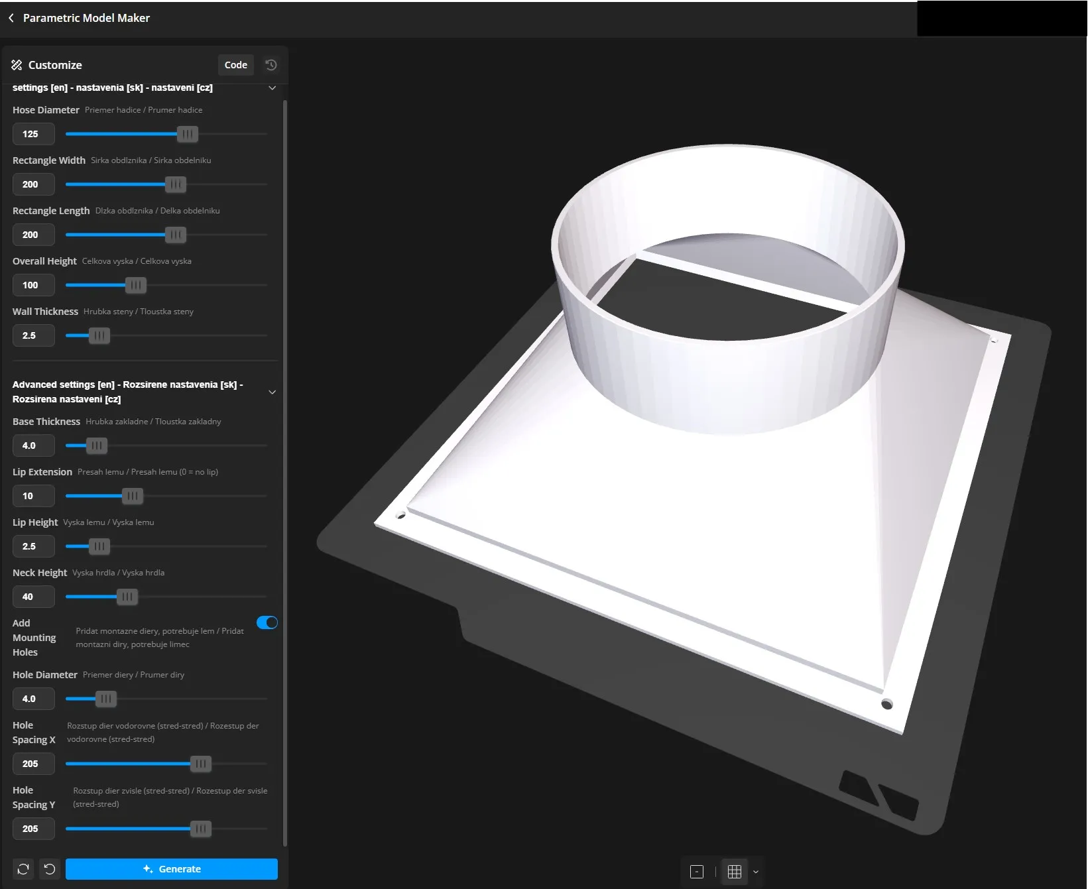Click the Overall Height value field 100
Screen dimensions: 1088x889
(34, 285)
